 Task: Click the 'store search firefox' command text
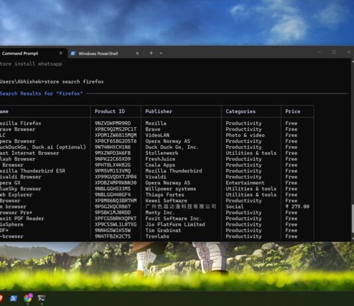point(74,81)
